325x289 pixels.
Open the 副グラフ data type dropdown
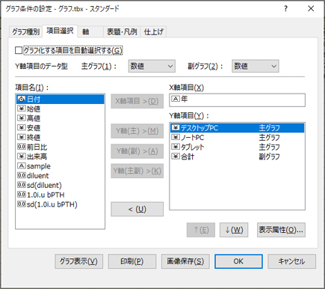(256, 66)
